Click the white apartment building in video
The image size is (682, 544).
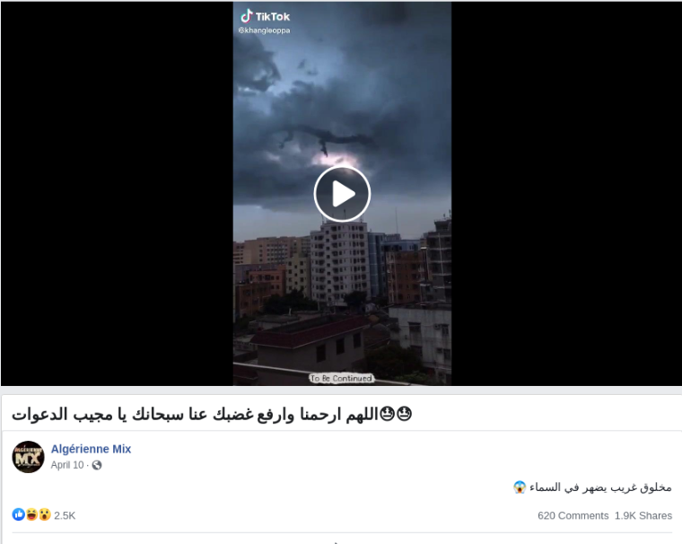pyautogui.click(x=339, y=261)
